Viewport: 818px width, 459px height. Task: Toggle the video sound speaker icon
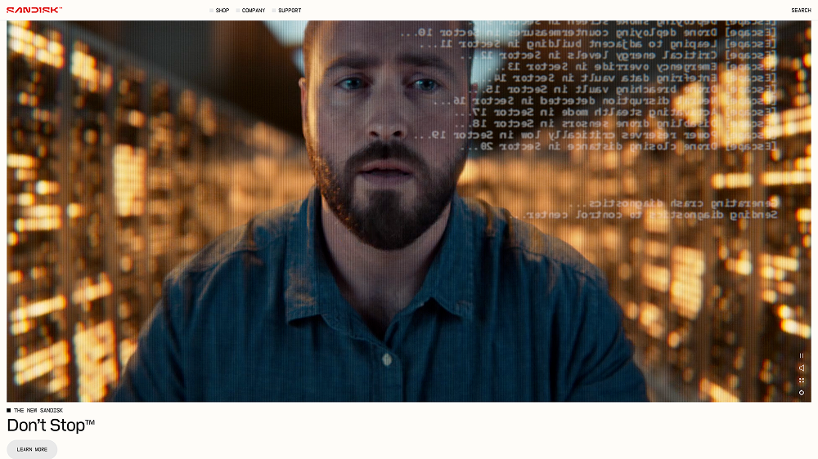pyautogui.click(x=802, y=368)
